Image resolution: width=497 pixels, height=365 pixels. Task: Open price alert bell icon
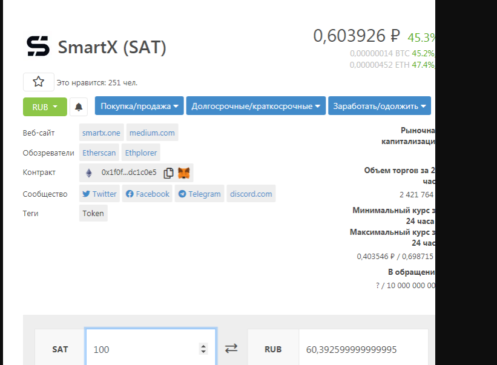(x=79, y=107)
